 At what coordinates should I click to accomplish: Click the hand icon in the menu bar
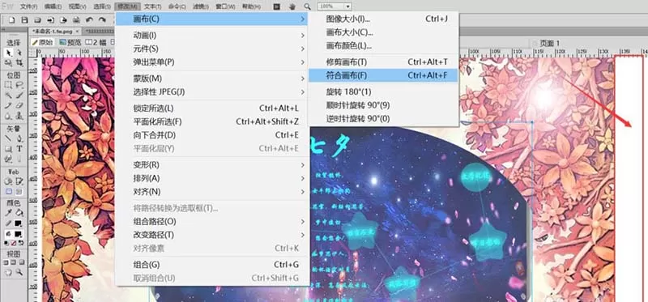coord(292,6)
